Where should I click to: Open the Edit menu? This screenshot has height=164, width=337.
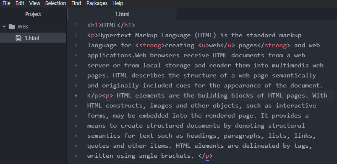[x=20, y=3]
